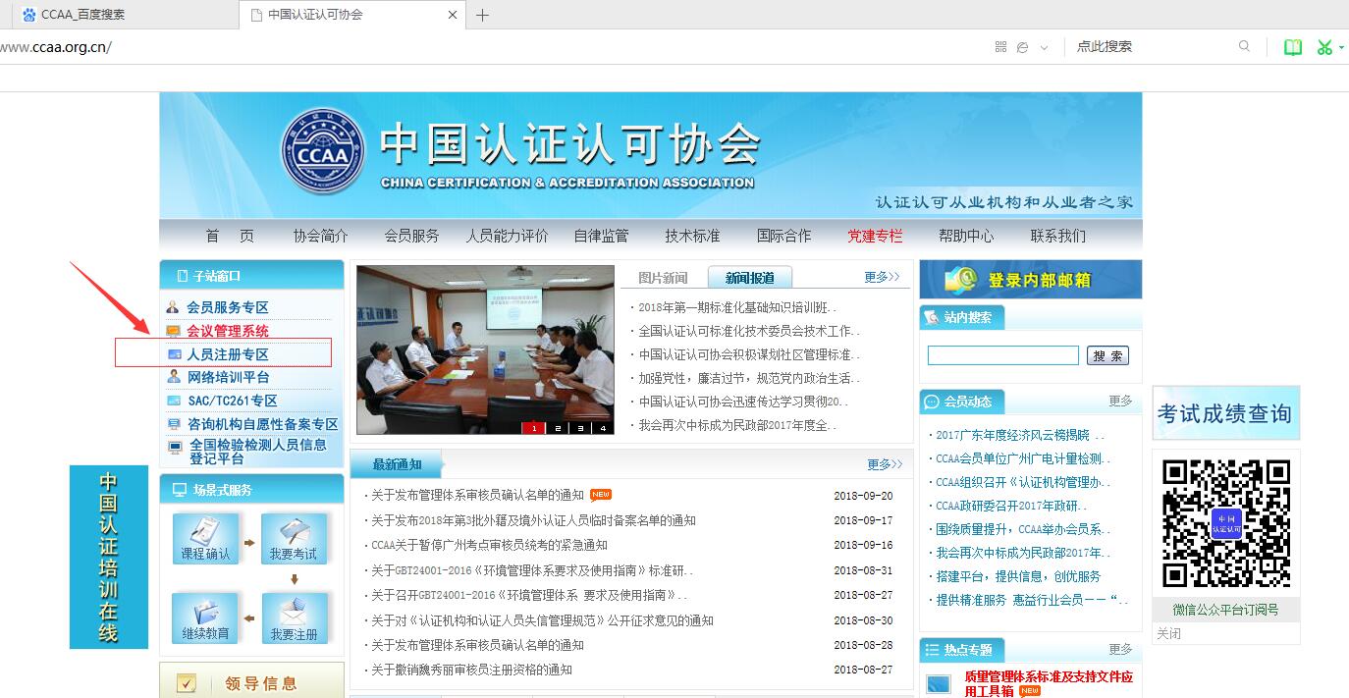Open 会议管理系统 sub-site link
1349x698 pixels.
[x=227, y=331]
